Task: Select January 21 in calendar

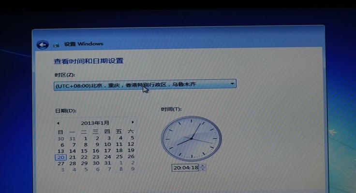Action: 73,157
